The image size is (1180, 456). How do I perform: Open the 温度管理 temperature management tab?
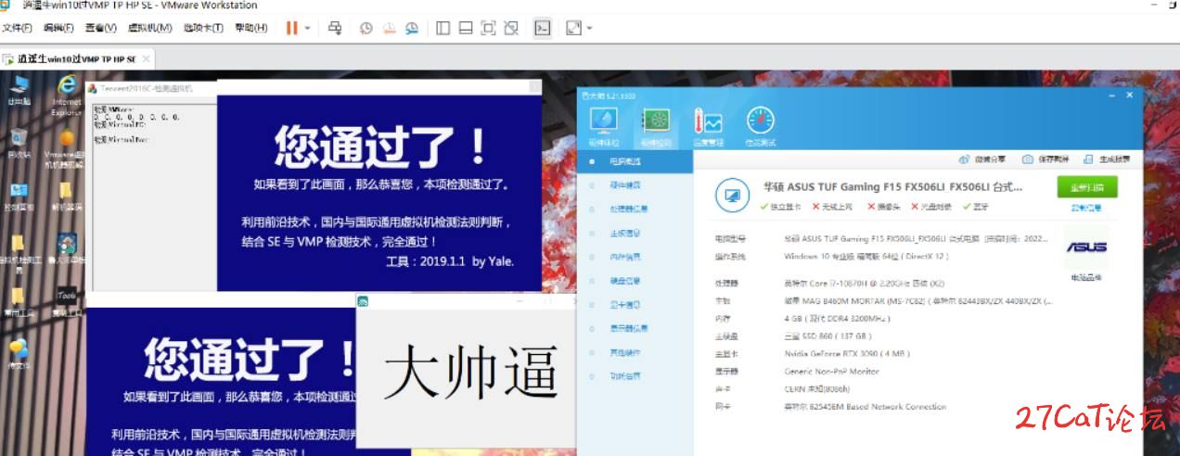tap(708, 127)
